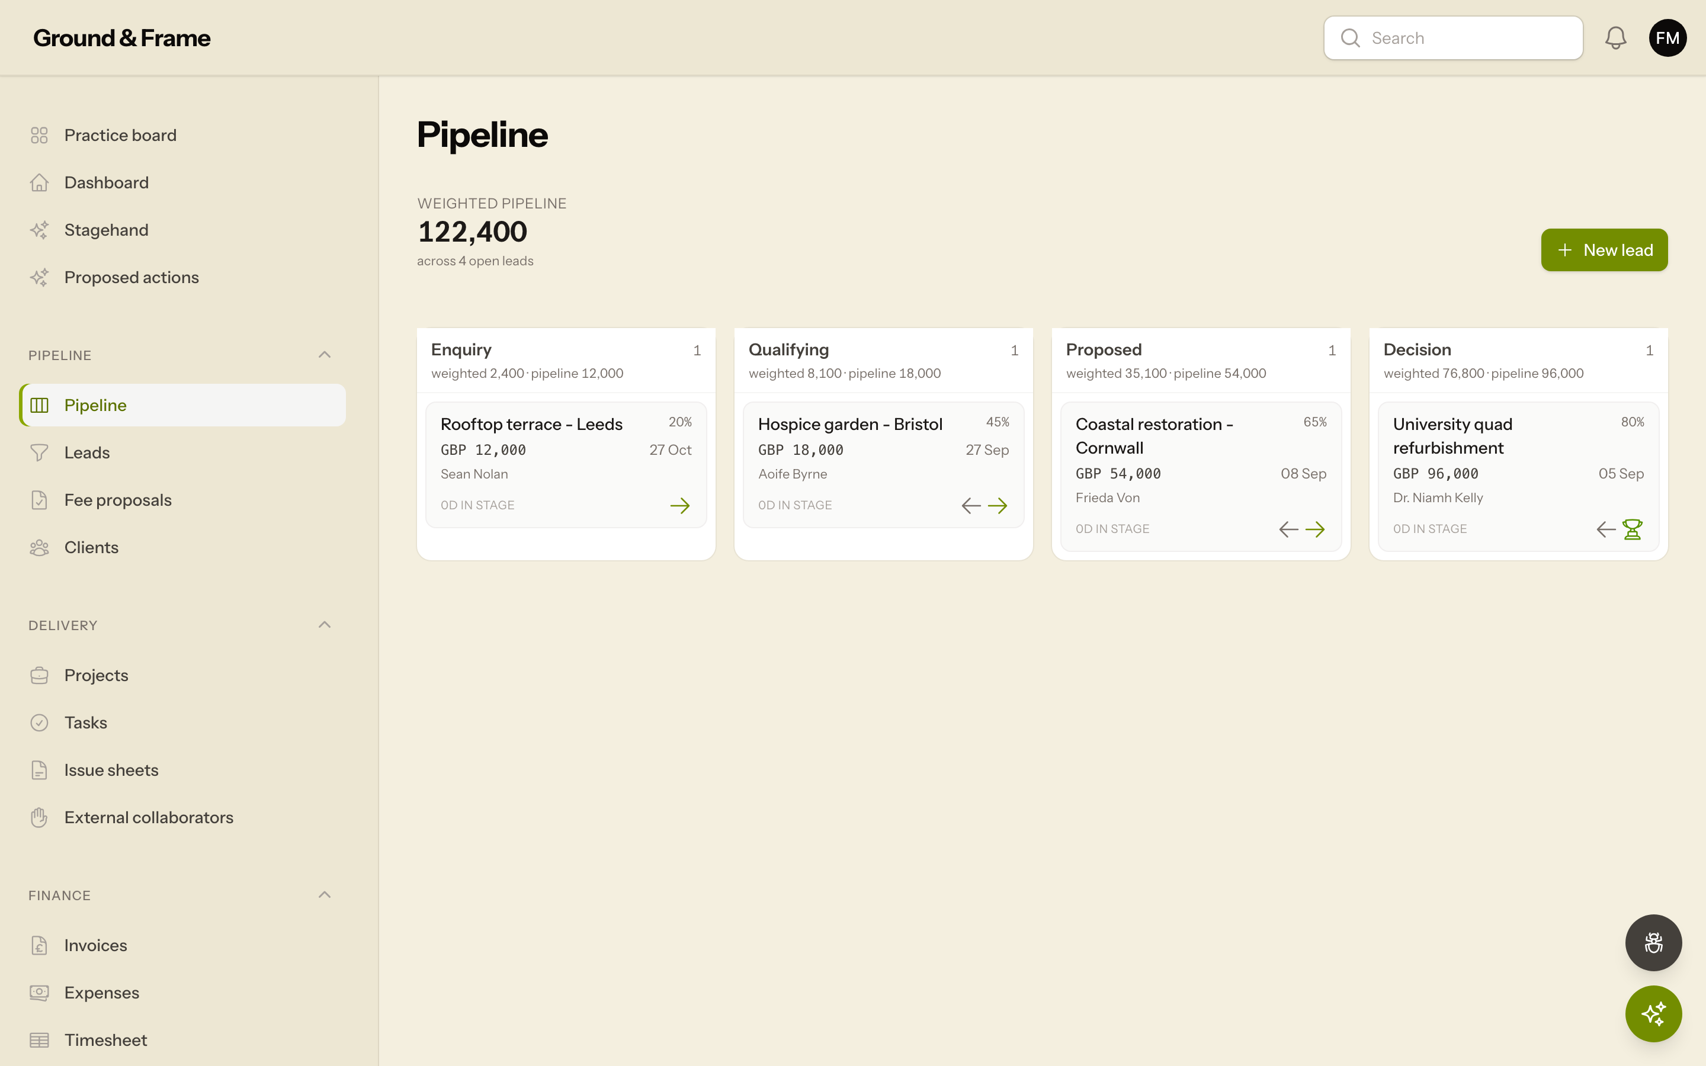Viewport: 1706px width, 1066px height.
Task: Create a New lead
Action: tap(1604, 251)
